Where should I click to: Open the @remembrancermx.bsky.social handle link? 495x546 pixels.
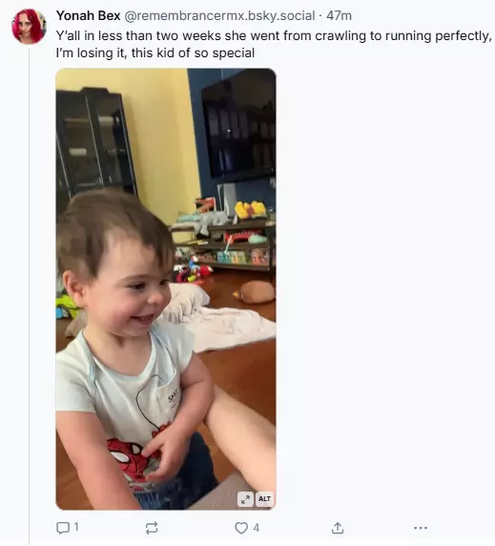pos(219,15)
